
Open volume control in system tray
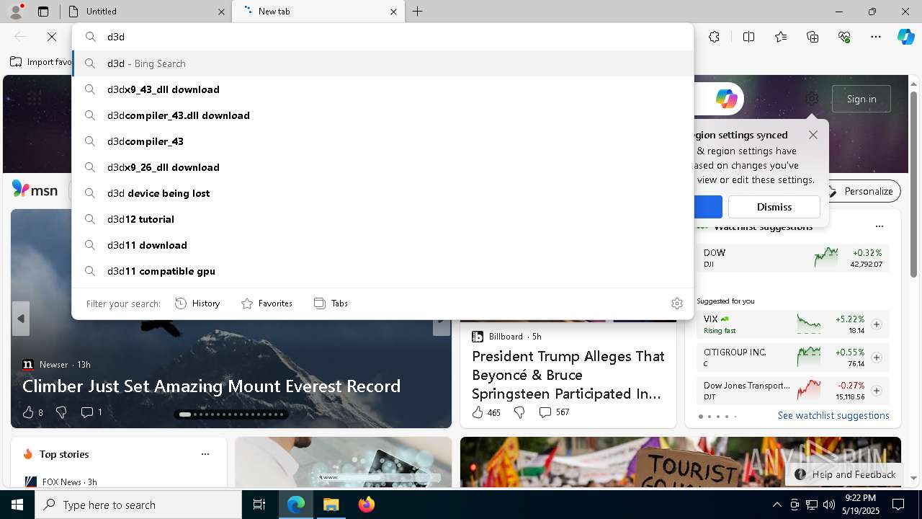click(828, 505)
